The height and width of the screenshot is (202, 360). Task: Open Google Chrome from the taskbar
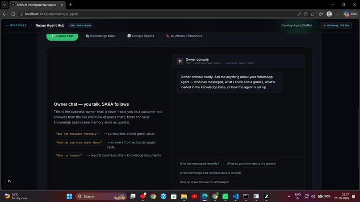point(153,197)
